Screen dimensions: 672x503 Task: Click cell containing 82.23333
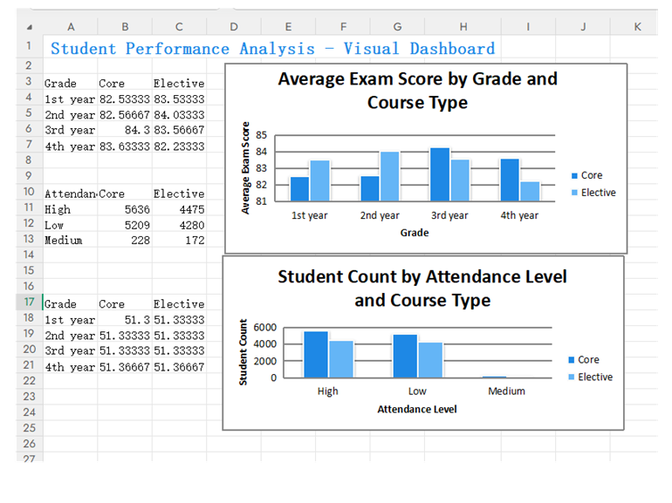click(179, 146)
